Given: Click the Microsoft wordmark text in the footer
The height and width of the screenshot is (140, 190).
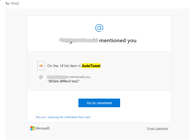Looking at the screenshot, I should coord(43,128).
